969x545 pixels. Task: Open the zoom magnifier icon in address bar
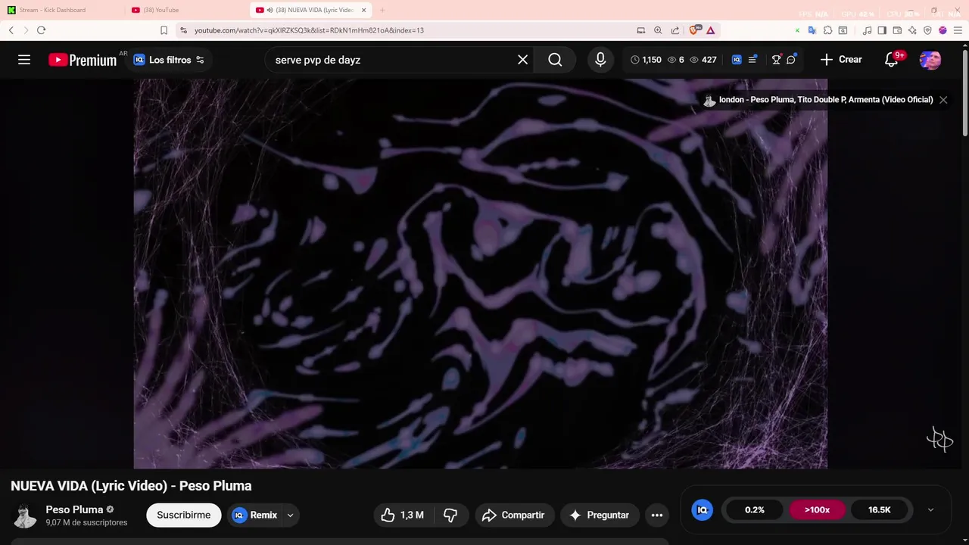[x=658, y=30]
